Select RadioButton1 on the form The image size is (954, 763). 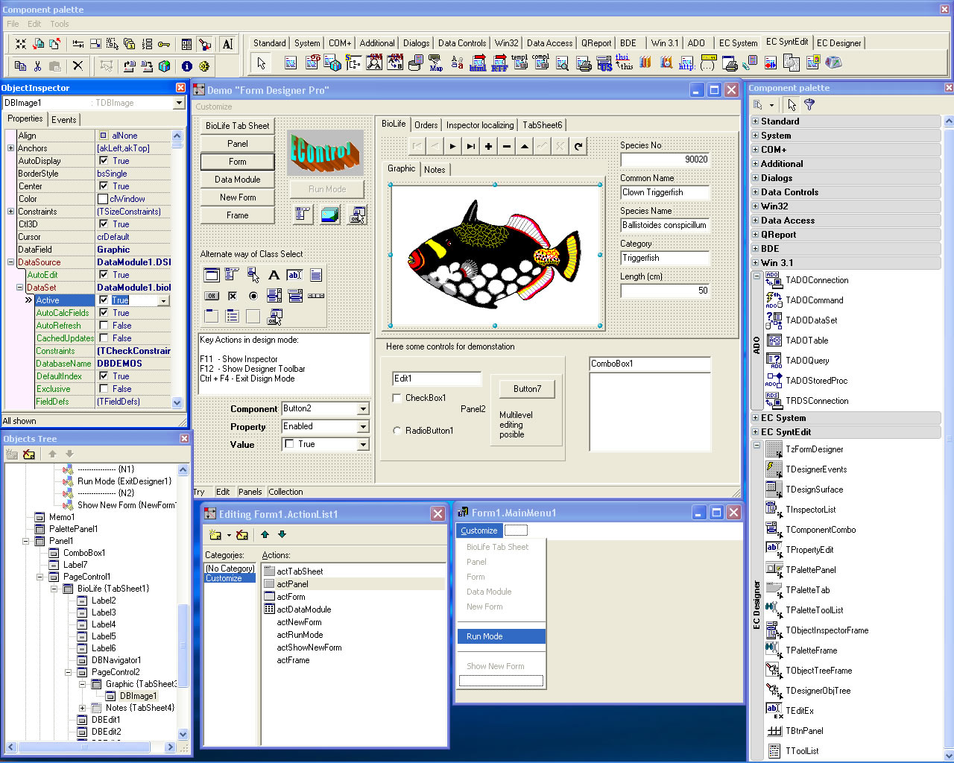pyautogui.click(x=397, y=431)
